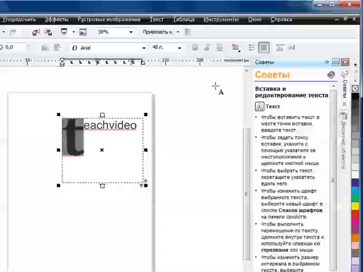The width and height of the screenshot is (363, 272).
Task: Pick the black color swatch
Action: (x=355, y=97)
